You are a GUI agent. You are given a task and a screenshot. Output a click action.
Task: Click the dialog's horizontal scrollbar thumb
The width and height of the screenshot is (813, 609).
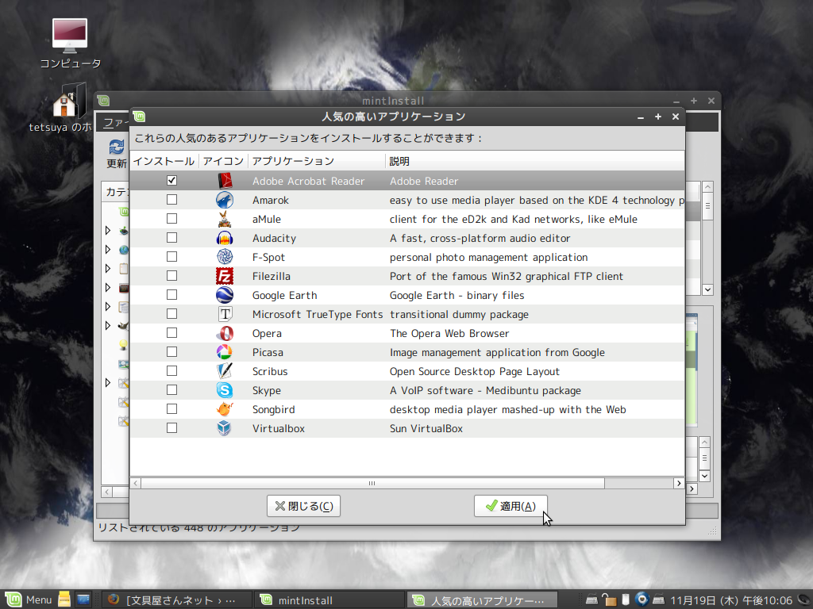coord(372,483)
